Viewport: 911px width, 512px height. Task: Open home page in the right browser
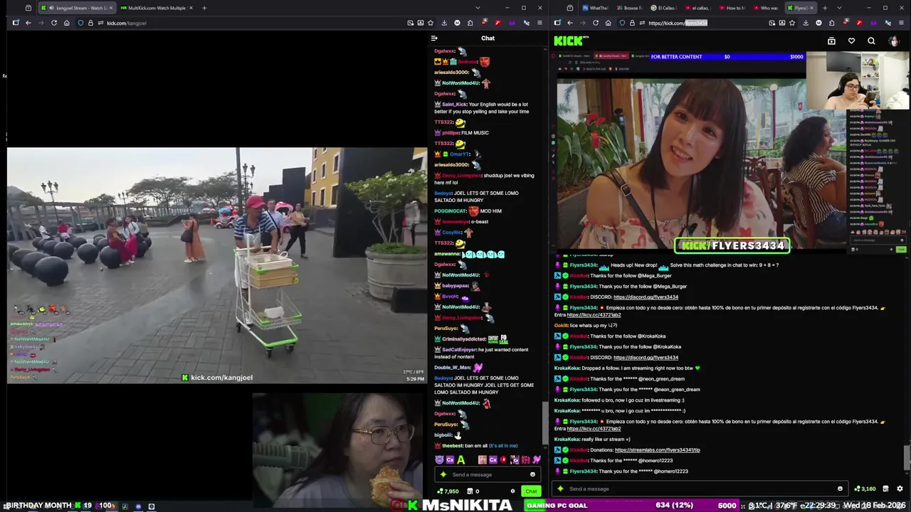[608, 23]
